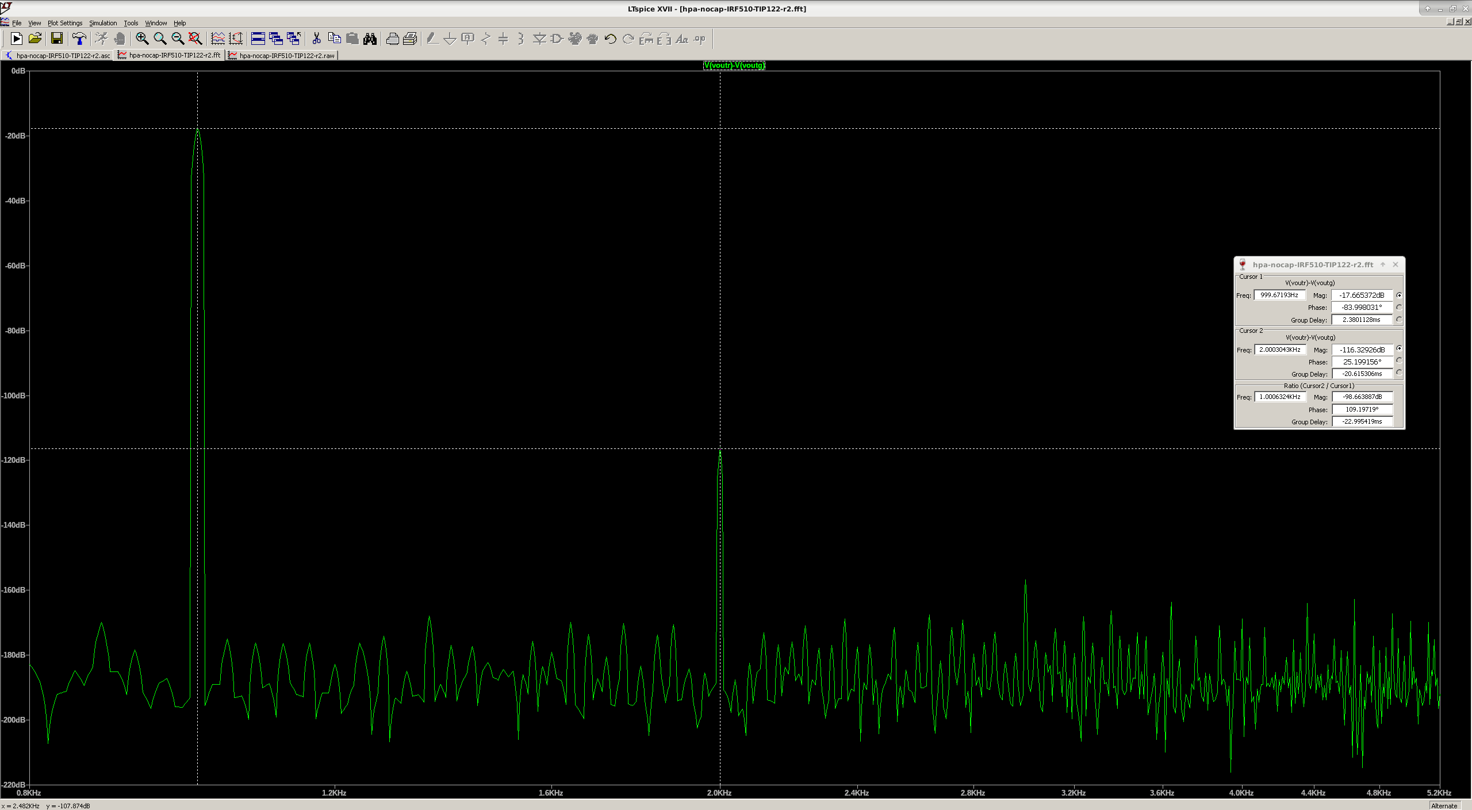Screen dimensions: 1472x810
Task: Click the up-arrow on cursor dialog title
Action: (1383, 264)
